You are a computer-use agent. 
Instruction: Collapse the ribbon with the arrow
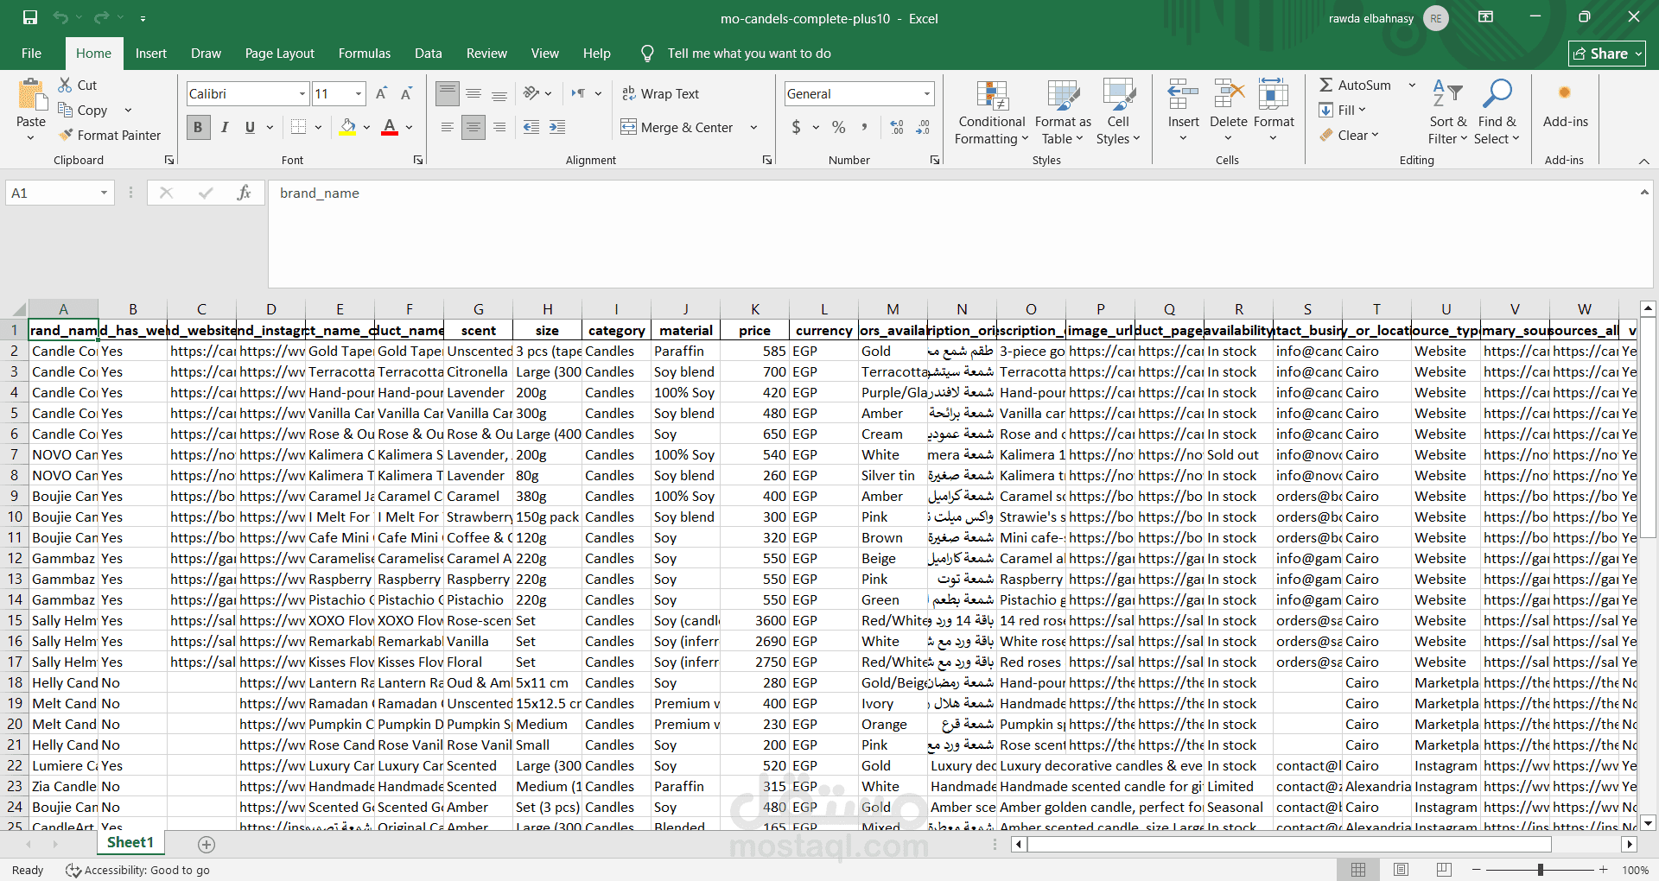(1643, 161)
